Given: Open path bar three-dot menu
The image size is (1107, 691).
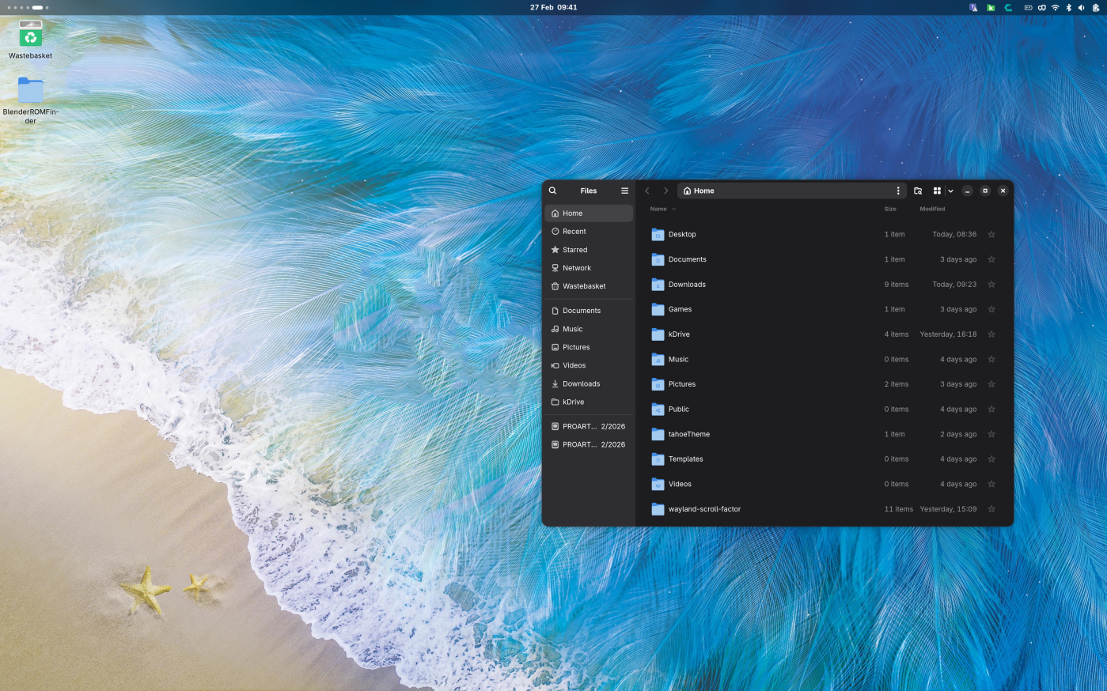Looking at the screenshot, I should tap(898, 191).
